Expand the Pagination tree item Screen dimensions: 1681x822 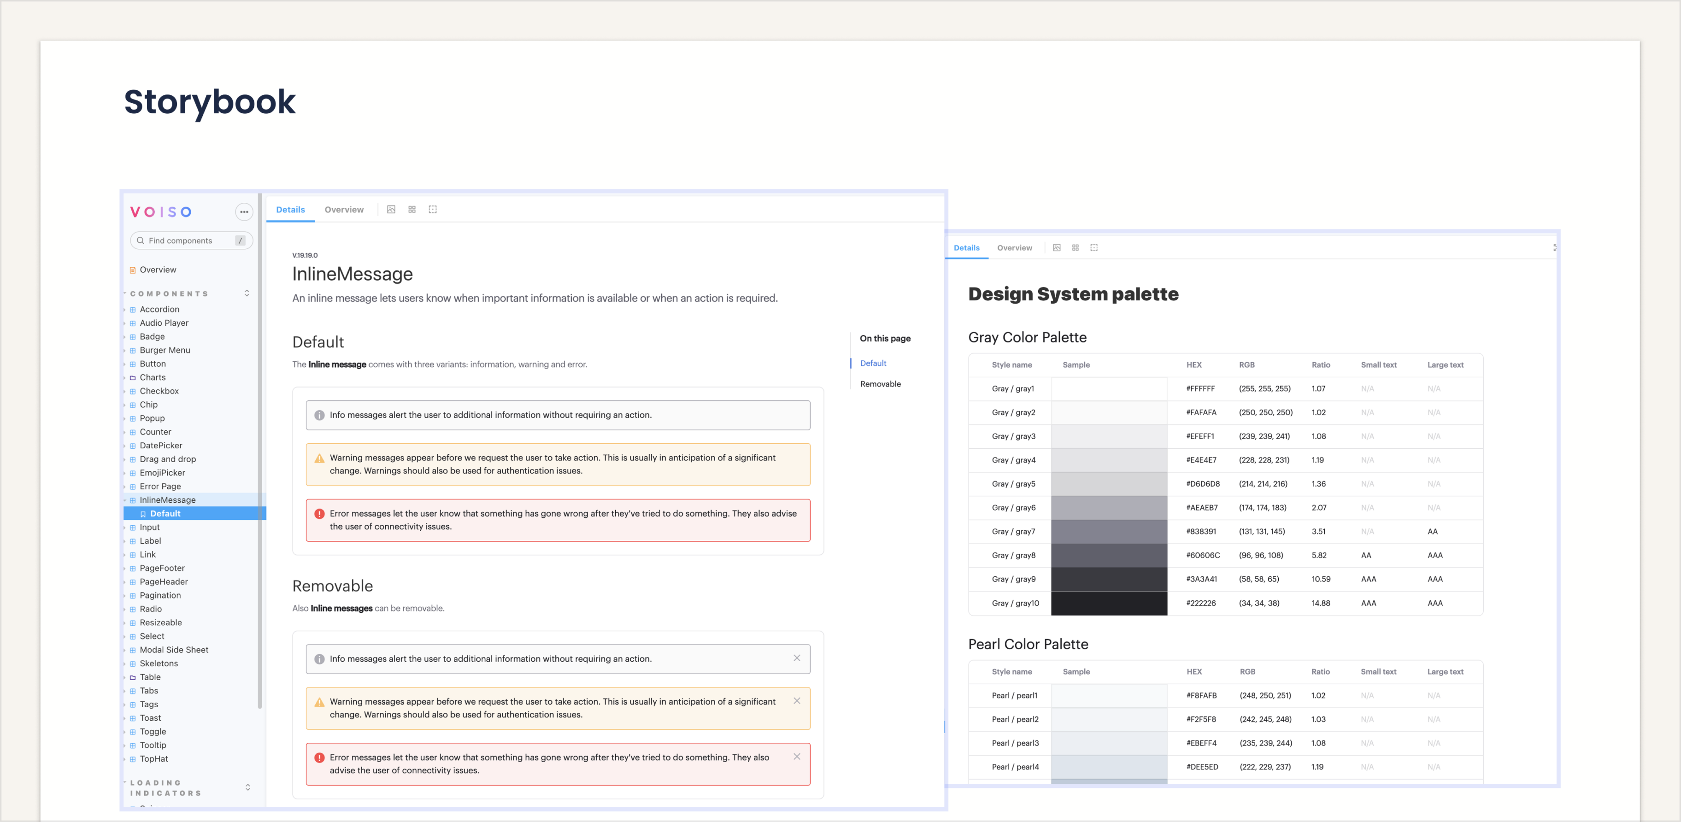[124, 596]
